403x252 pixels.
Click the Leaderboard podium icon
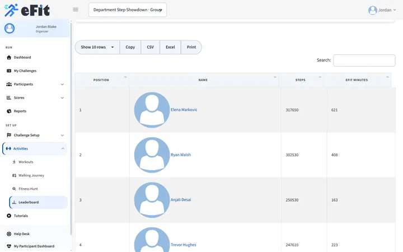tap(14, 202)
